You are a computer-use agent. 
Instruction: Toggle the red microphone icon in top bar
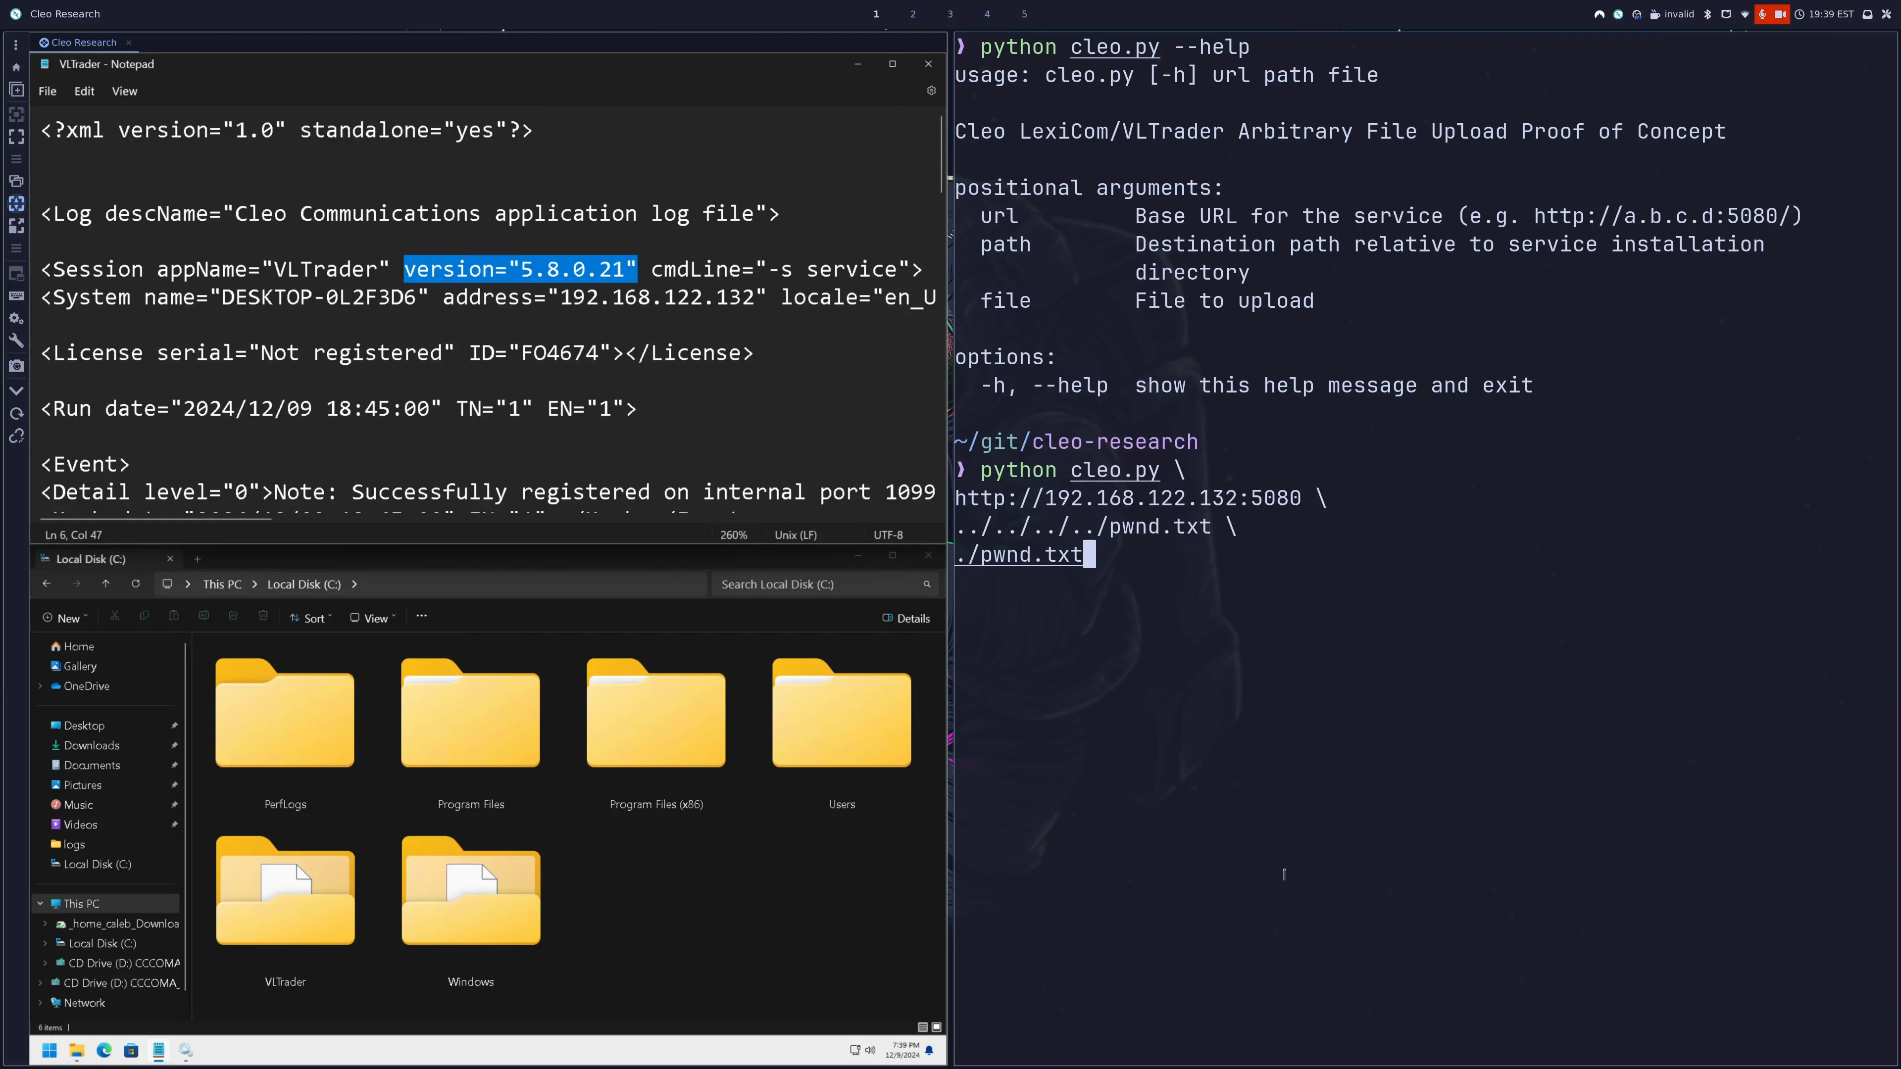(x=1762, y=14)
